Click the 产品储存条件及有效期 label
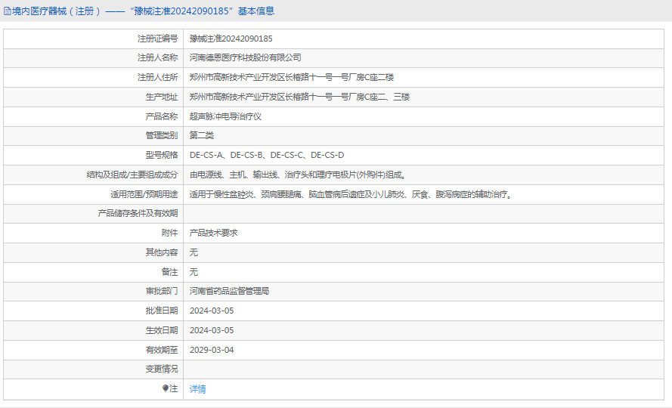The width and height of the screenshot is (672, 408). 138,213
